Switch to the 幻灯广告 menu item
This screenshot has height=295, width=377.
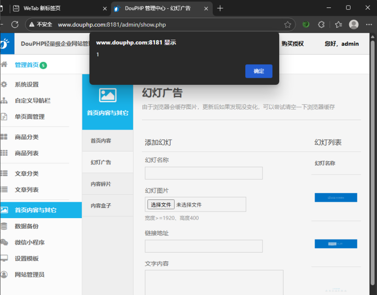point(101,162)
